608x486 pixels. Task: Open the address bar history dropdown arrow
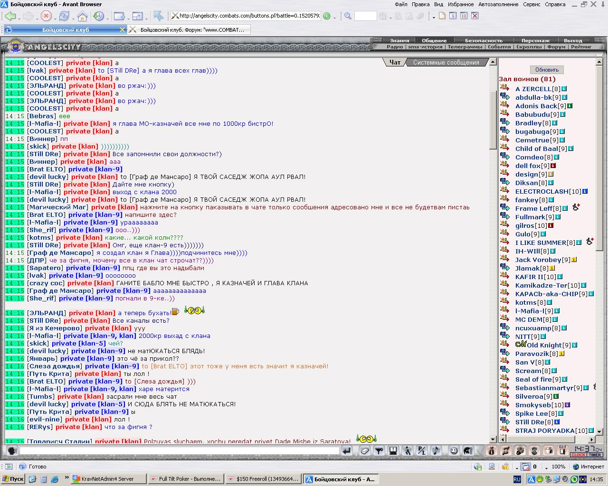pos(334,17)
